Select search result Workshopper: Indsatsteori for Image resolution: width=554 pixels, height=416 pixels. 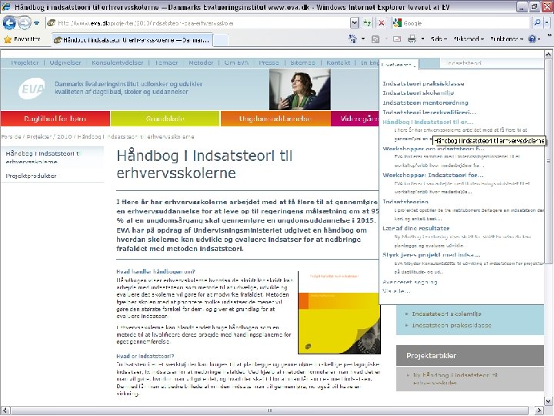point(432,175)
